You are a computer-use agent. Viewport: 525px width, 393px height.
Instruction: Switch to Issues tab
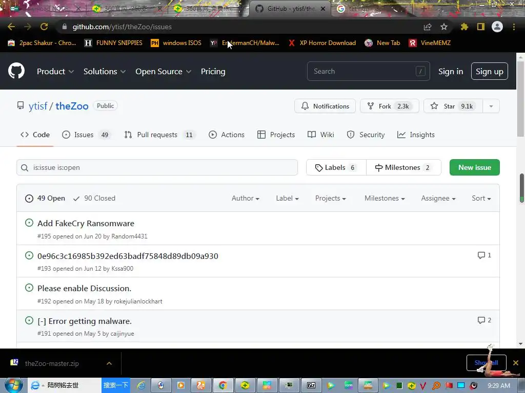click(x=86, y=135)
